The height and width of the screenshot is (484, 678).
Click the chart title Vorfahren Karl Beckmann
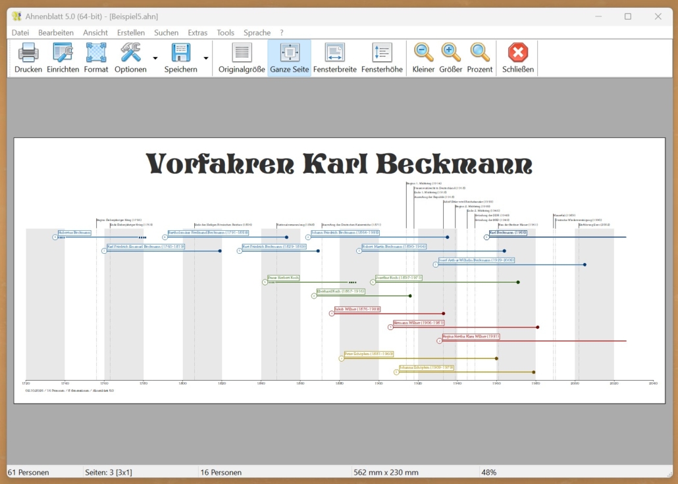[339, 164]
